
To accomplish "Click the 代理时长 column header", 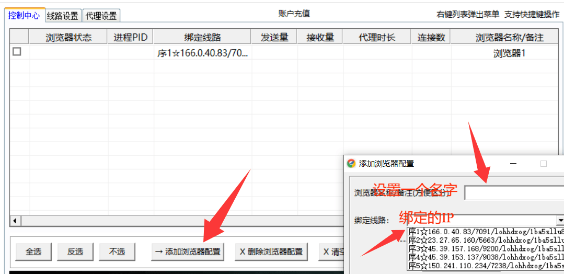I will (x=376, y=37).
